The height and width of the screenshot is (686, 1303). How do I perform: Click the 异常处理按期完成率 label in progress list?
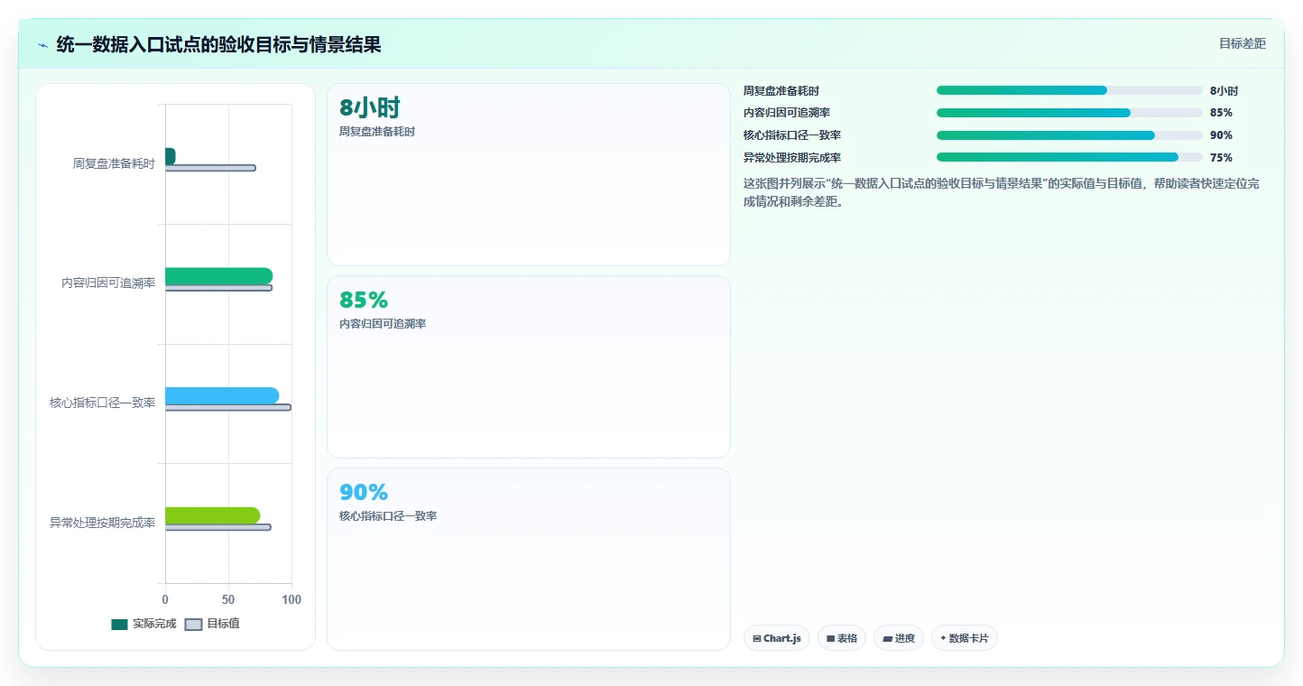pos(792,158)
